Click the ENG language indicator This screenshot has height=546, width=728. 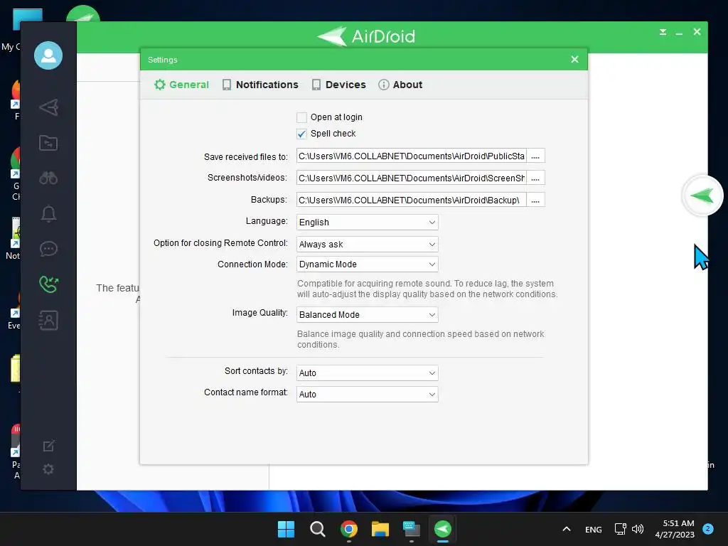point(594,529)
